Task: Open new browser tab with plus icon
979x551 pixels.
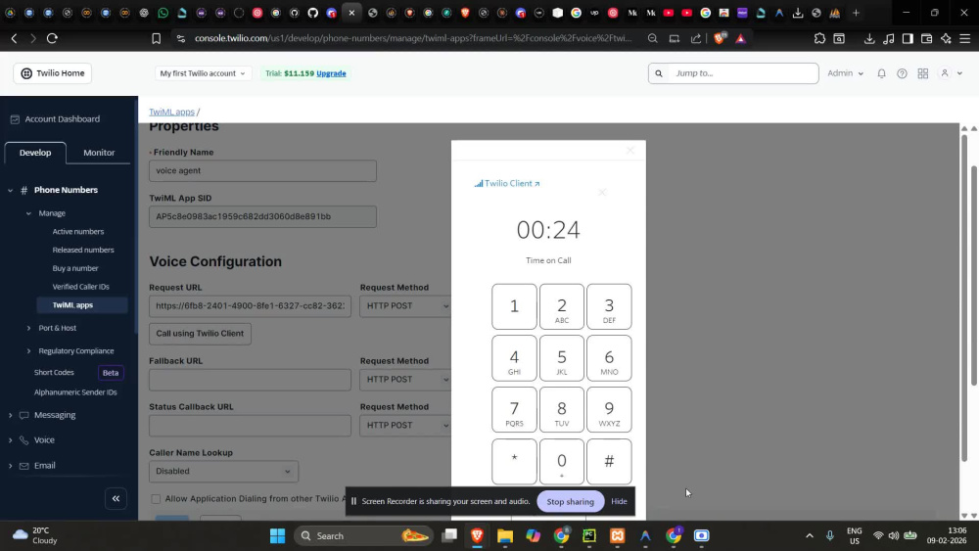Action: click(856, 13)
